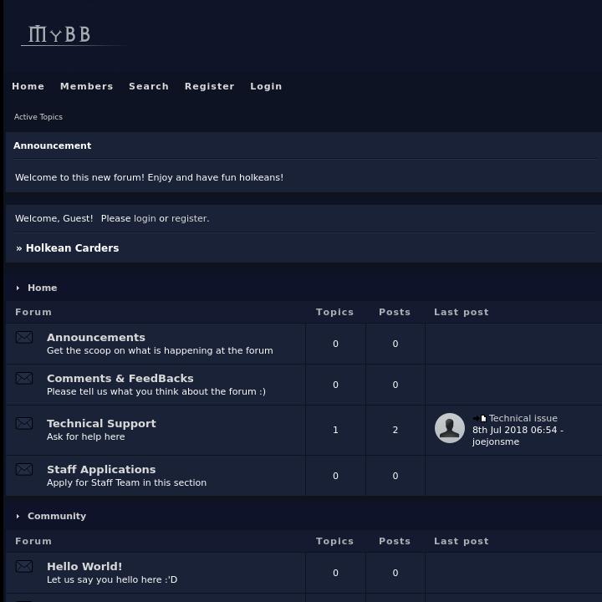602x602 pixels.
Task: Open the joejonsme user profile link
Action: (496, 441)
